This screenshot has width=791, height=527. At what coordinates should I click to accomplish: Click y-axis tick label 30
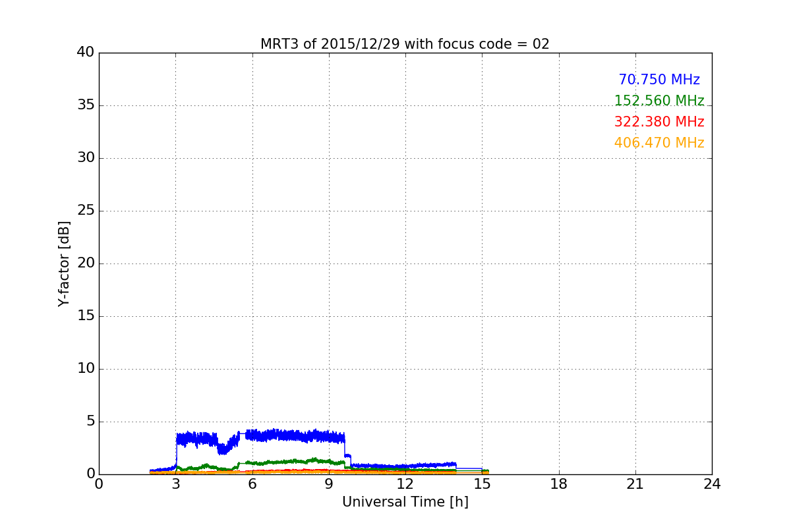click(x=86, y=158)
